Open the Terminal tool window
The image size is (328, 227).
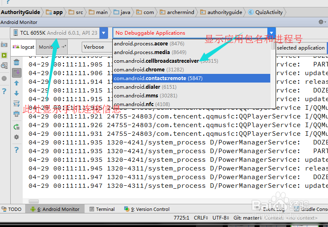click(x=102, y=209)
